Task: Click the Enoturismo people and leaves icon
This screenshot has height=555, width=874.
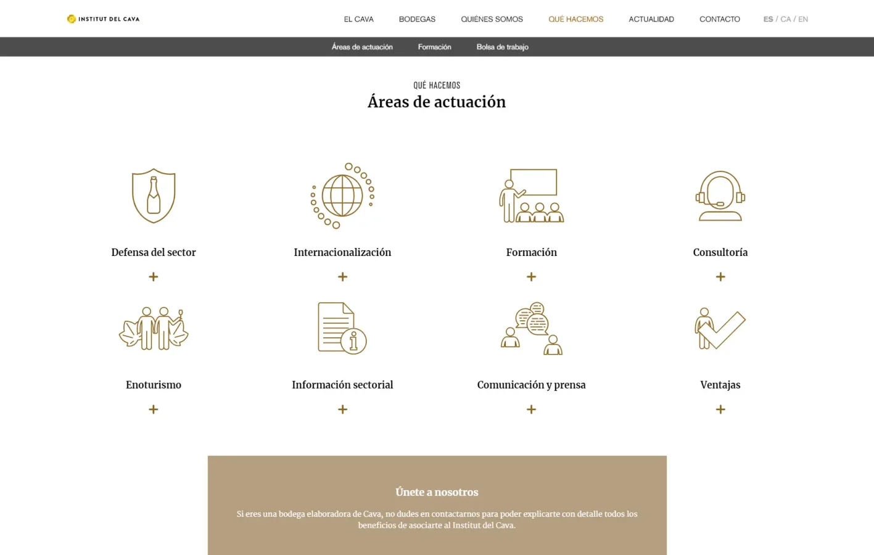Action: tap(154, 328)
